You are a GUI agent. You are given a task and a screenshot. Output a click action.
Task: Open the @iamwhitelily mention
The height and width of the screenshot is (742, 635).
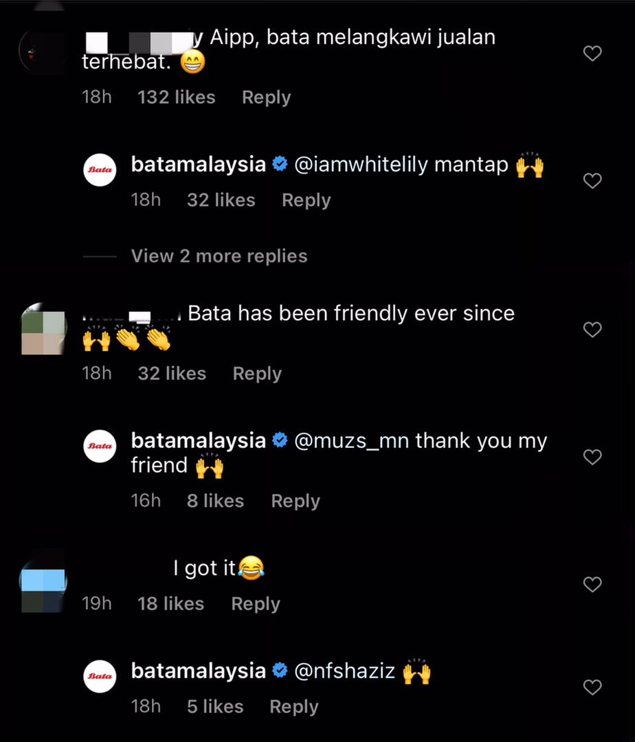[x=401, y=166]
